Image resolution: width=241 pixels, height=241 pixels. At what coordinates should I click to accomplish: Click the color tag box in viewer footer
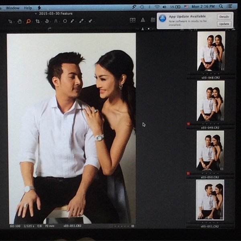(111, 226)
